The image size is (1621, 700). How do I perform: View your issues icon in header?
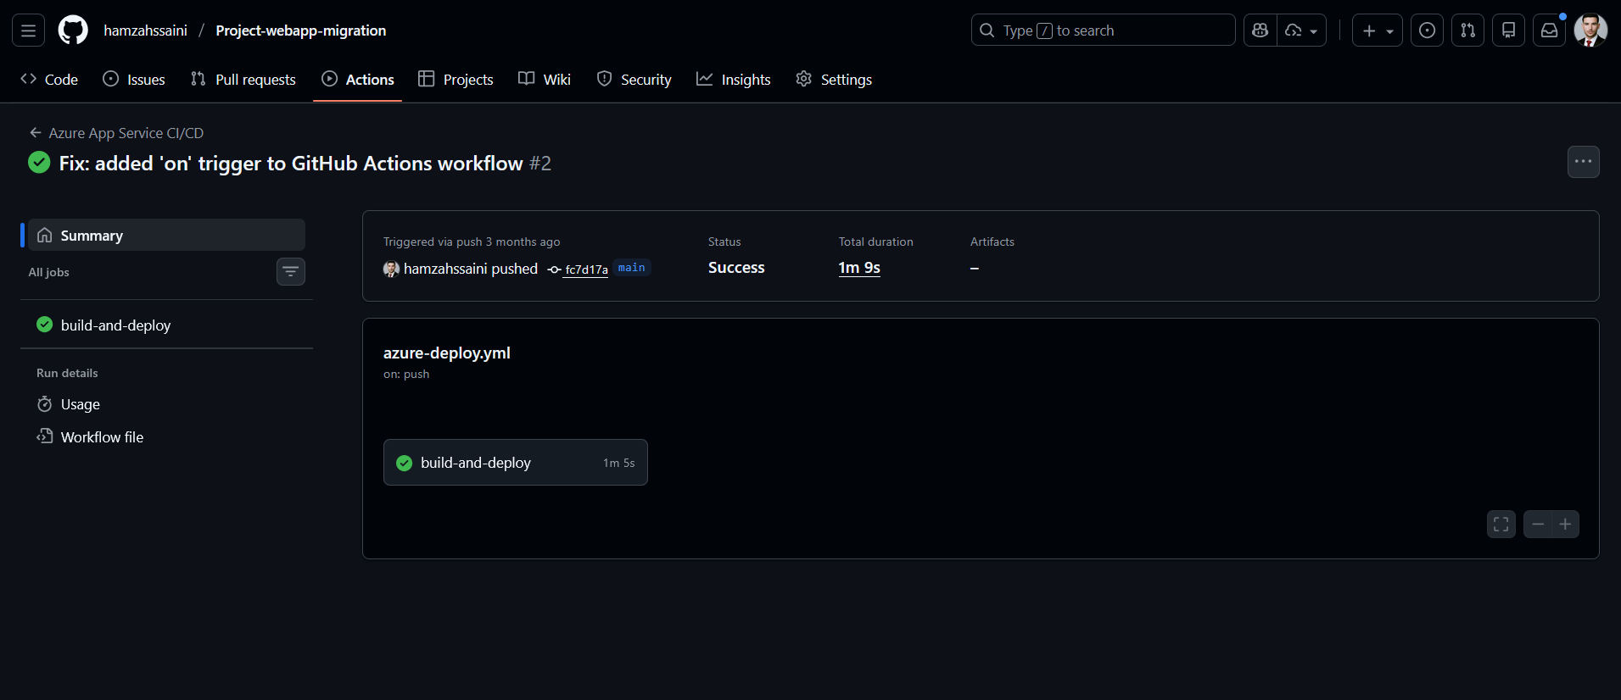click(1428, 31)
